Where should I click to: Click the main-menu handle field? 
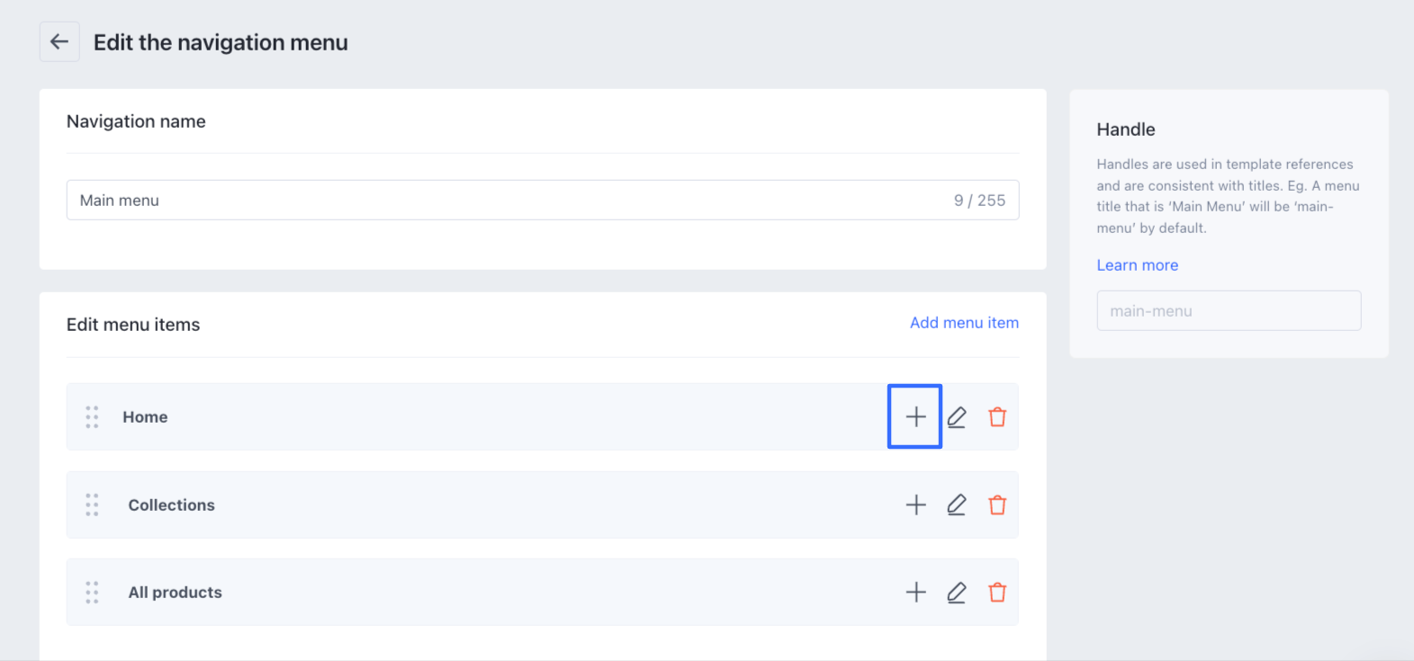(x=1229, y=310)
